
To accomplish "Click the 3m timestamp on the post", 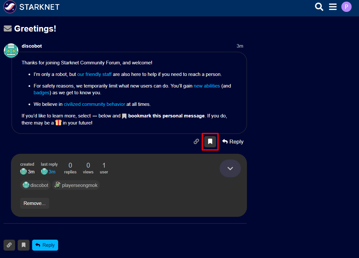I will pos(240,46).
